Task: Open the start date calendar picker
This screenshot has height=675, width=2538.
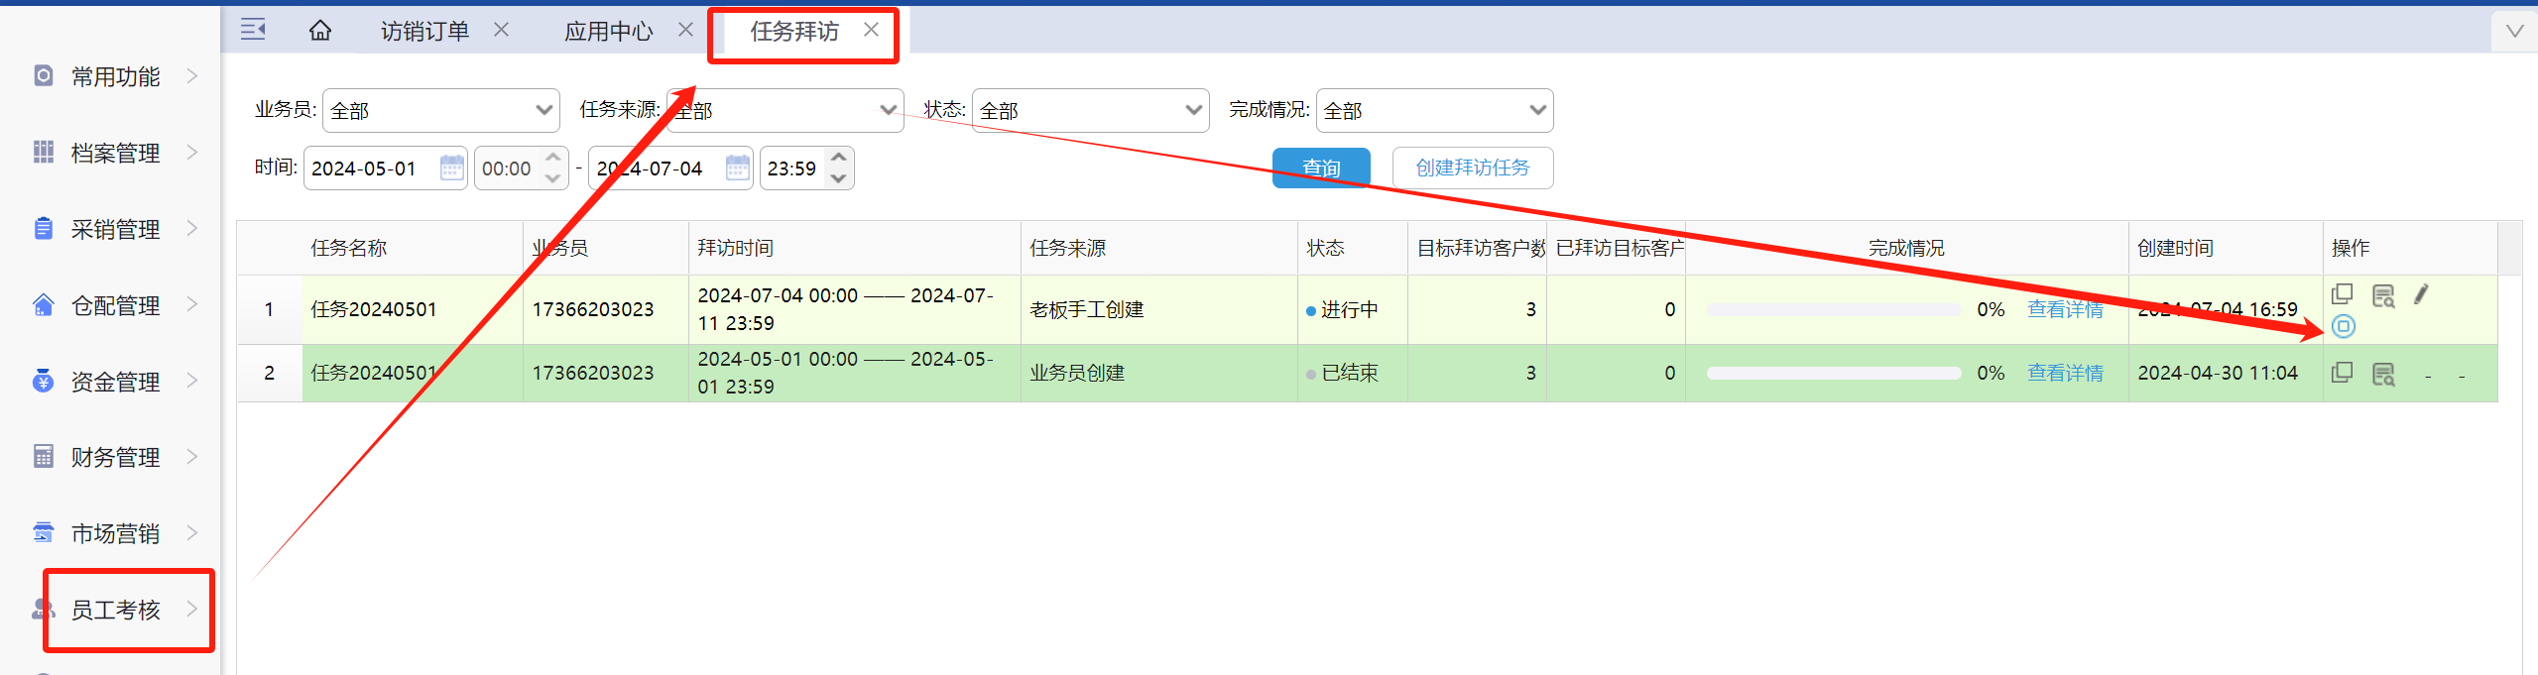Action: click(x=451, y=169)
